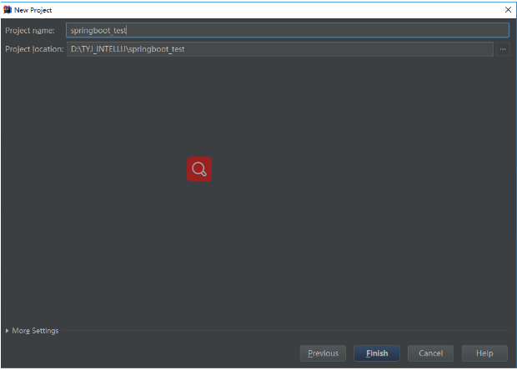
Task: Click the Project name input field
Action: 287,30
